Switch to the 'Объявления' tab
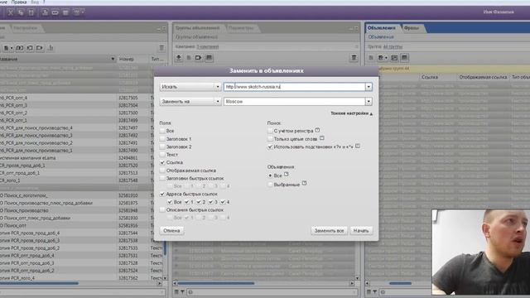The width and height of the screenshot is (530, 298). 381,28
